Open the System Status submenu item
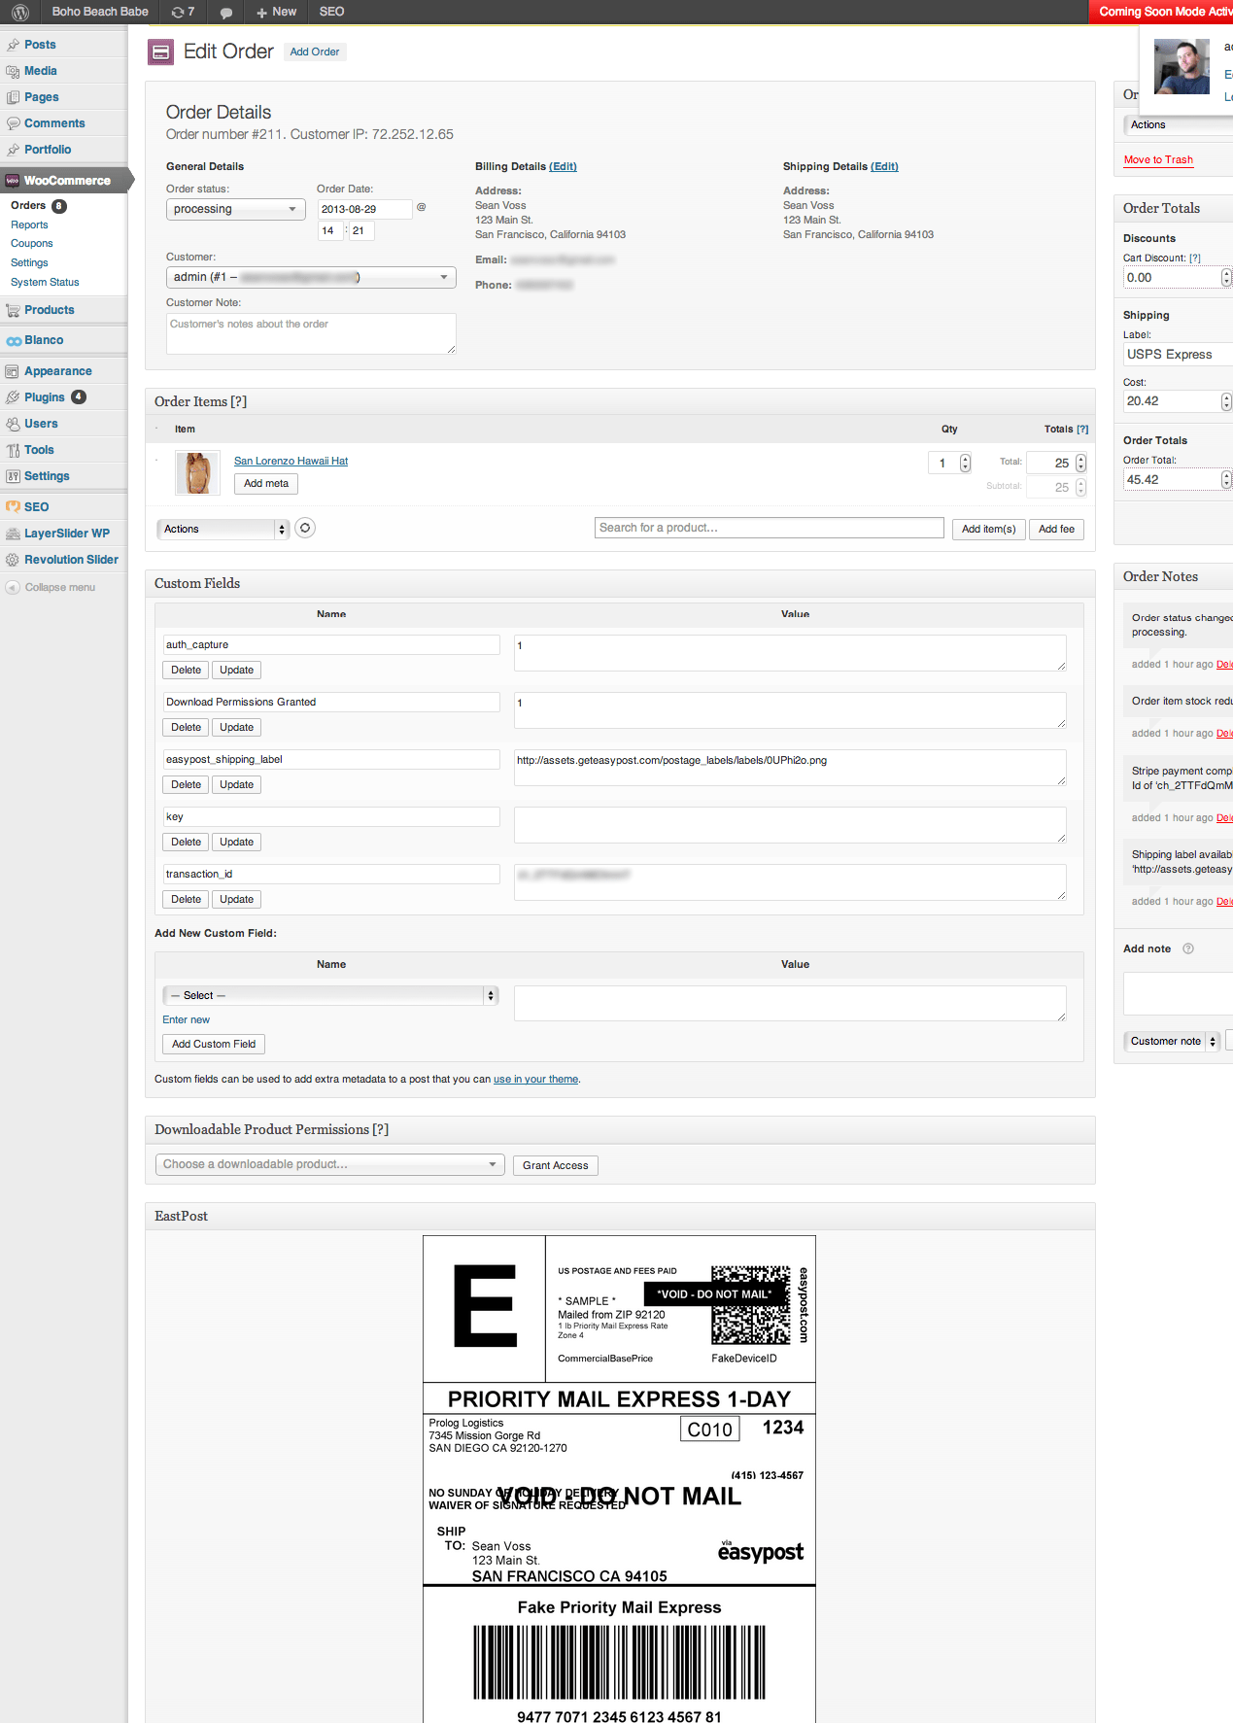The width and height of the screenshot is (1233, 1723). [45, 282]
